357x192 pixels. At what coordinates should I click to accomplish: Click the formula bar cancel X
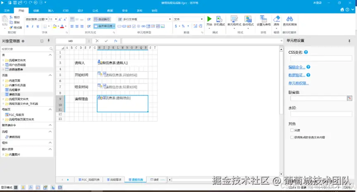point(97,41)
